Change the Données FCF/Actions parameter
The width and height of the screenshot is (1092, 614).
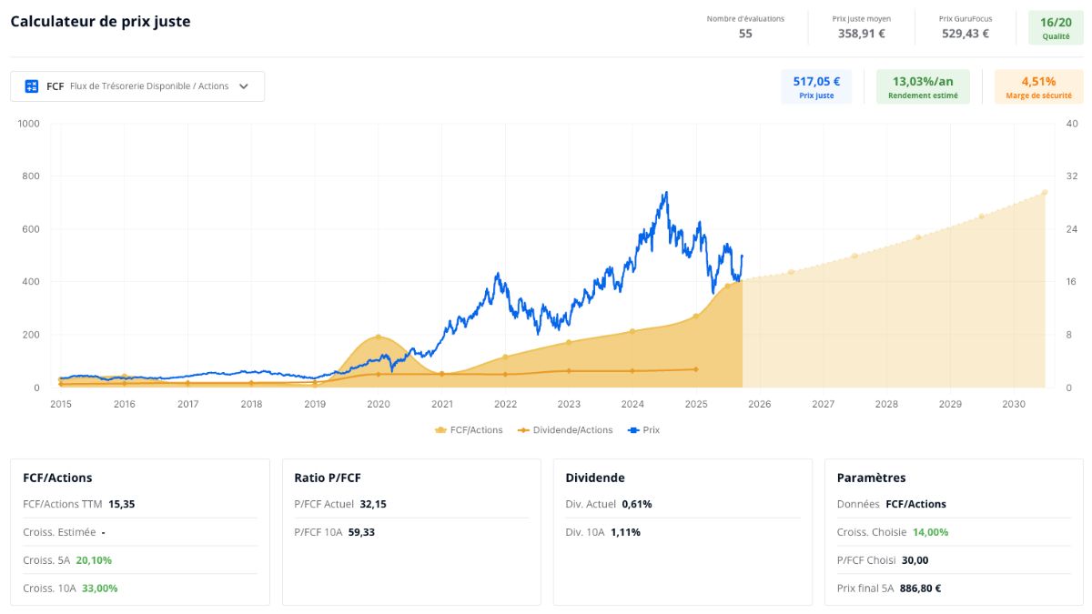(x=915, y=504)
